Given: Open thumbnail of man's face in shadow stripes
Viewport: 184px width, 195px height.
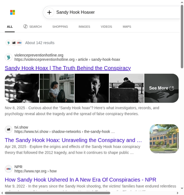Looking at the screenshot, I should (x=22, y=88).
